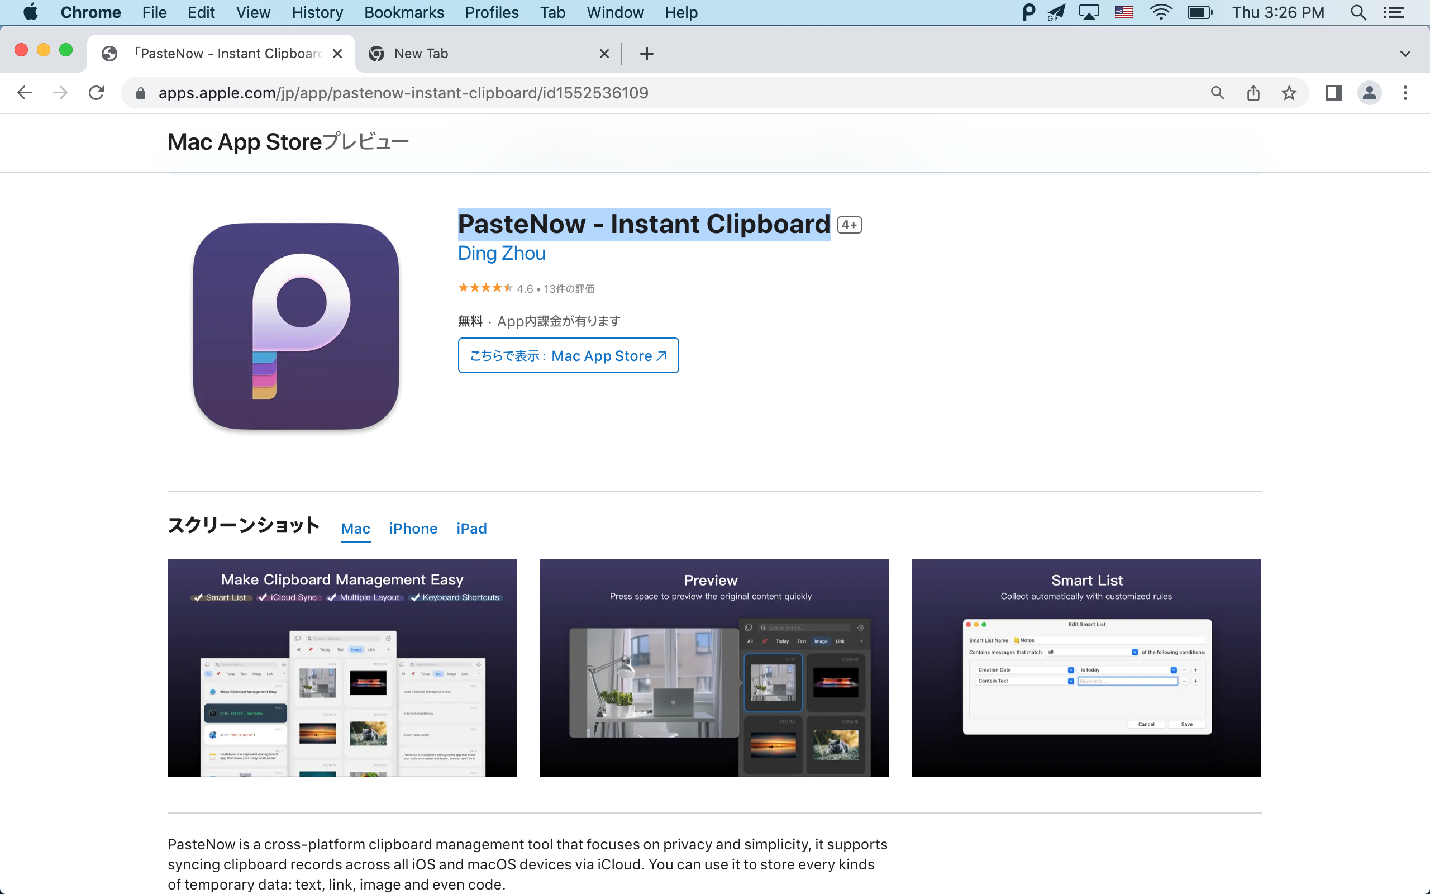Click the bookmark star icon in address bar
1430x894 pixels.
(x=1289, y=93)
